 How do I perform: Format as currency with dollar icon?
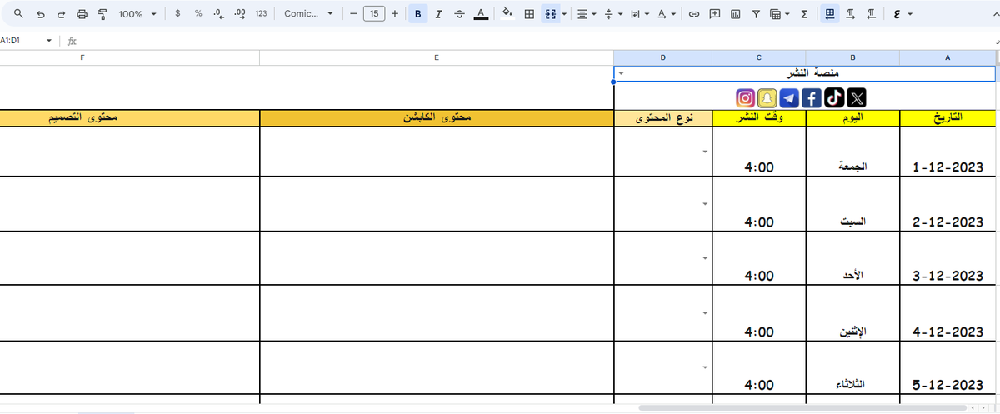[x=177, y=14]
